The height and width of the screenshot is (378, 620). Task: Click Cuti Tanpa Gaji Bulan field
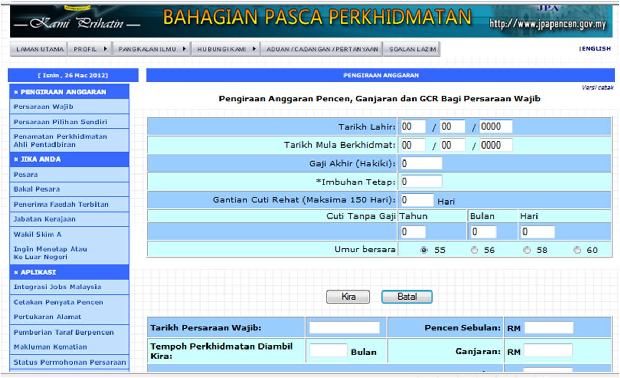pyautogui.click(x=484, y=232)
